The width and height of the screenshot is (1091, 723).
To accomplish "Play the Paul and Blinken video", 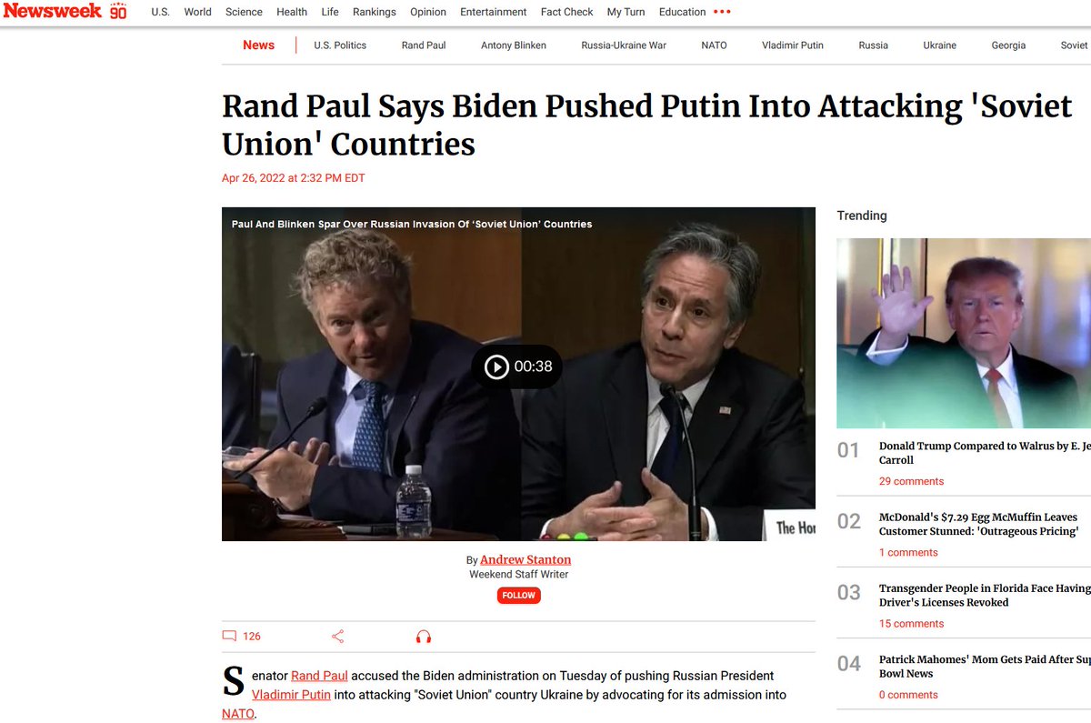I will tap(516, 367).
